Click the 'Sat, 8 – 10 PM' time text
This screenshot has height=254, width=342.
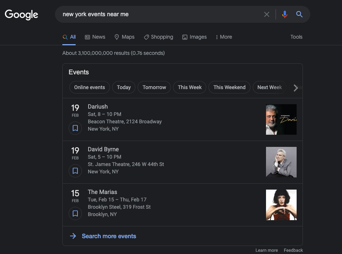pos(104,114)
